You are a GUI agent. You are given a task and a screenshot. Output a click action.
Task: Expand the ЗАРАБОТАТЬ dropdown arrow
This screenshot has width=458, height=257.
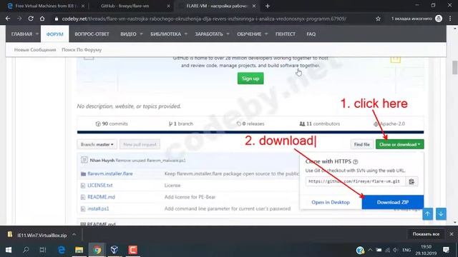coord(228,34)
